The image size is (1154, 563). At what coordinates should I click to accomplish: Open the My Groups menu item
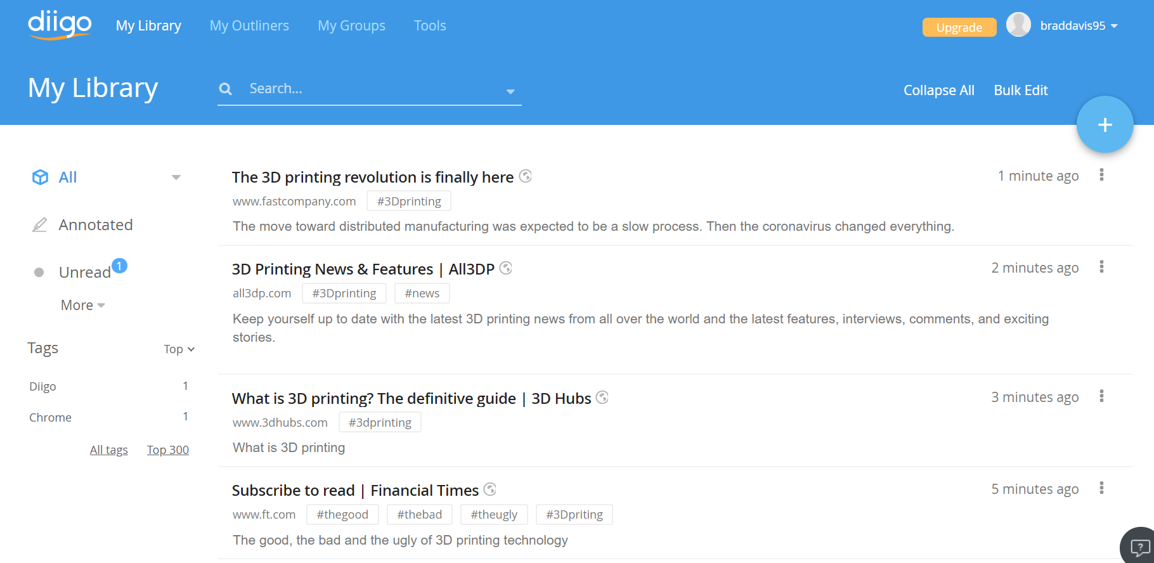point(351,26)
